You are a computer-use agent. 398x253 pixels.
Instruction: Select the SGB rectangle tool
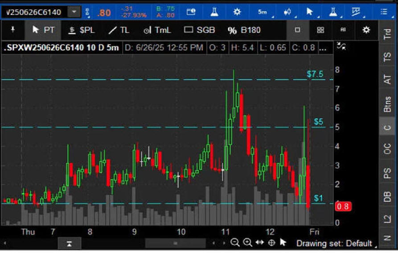(200, 30)
